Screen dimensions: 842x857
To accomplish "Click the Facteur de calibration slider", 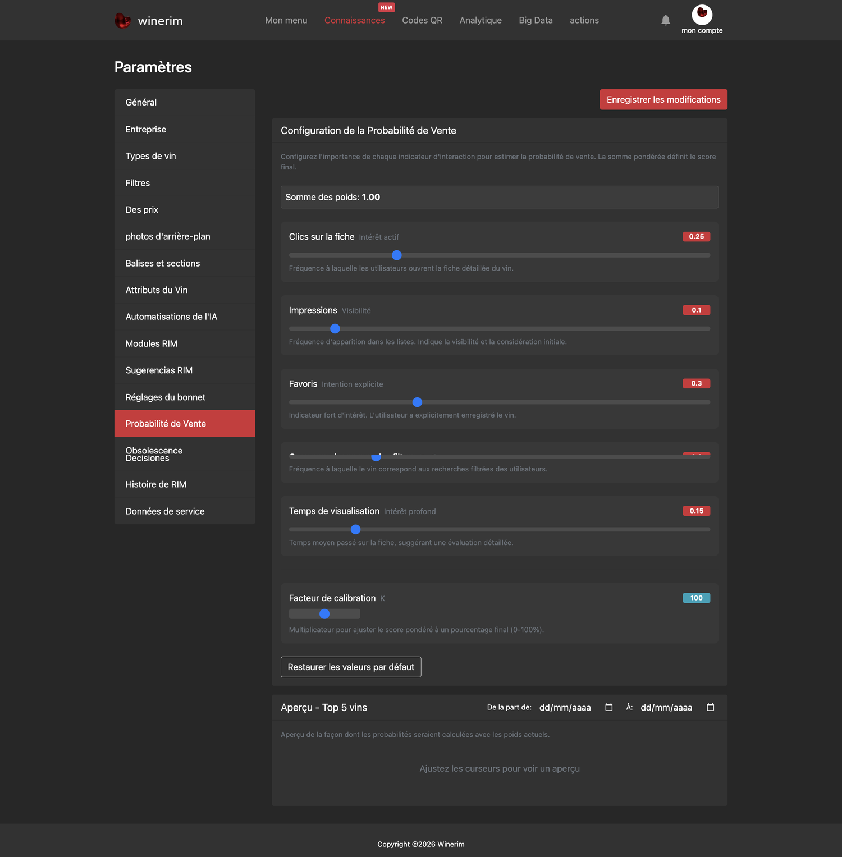I will (x=324, y=614).
